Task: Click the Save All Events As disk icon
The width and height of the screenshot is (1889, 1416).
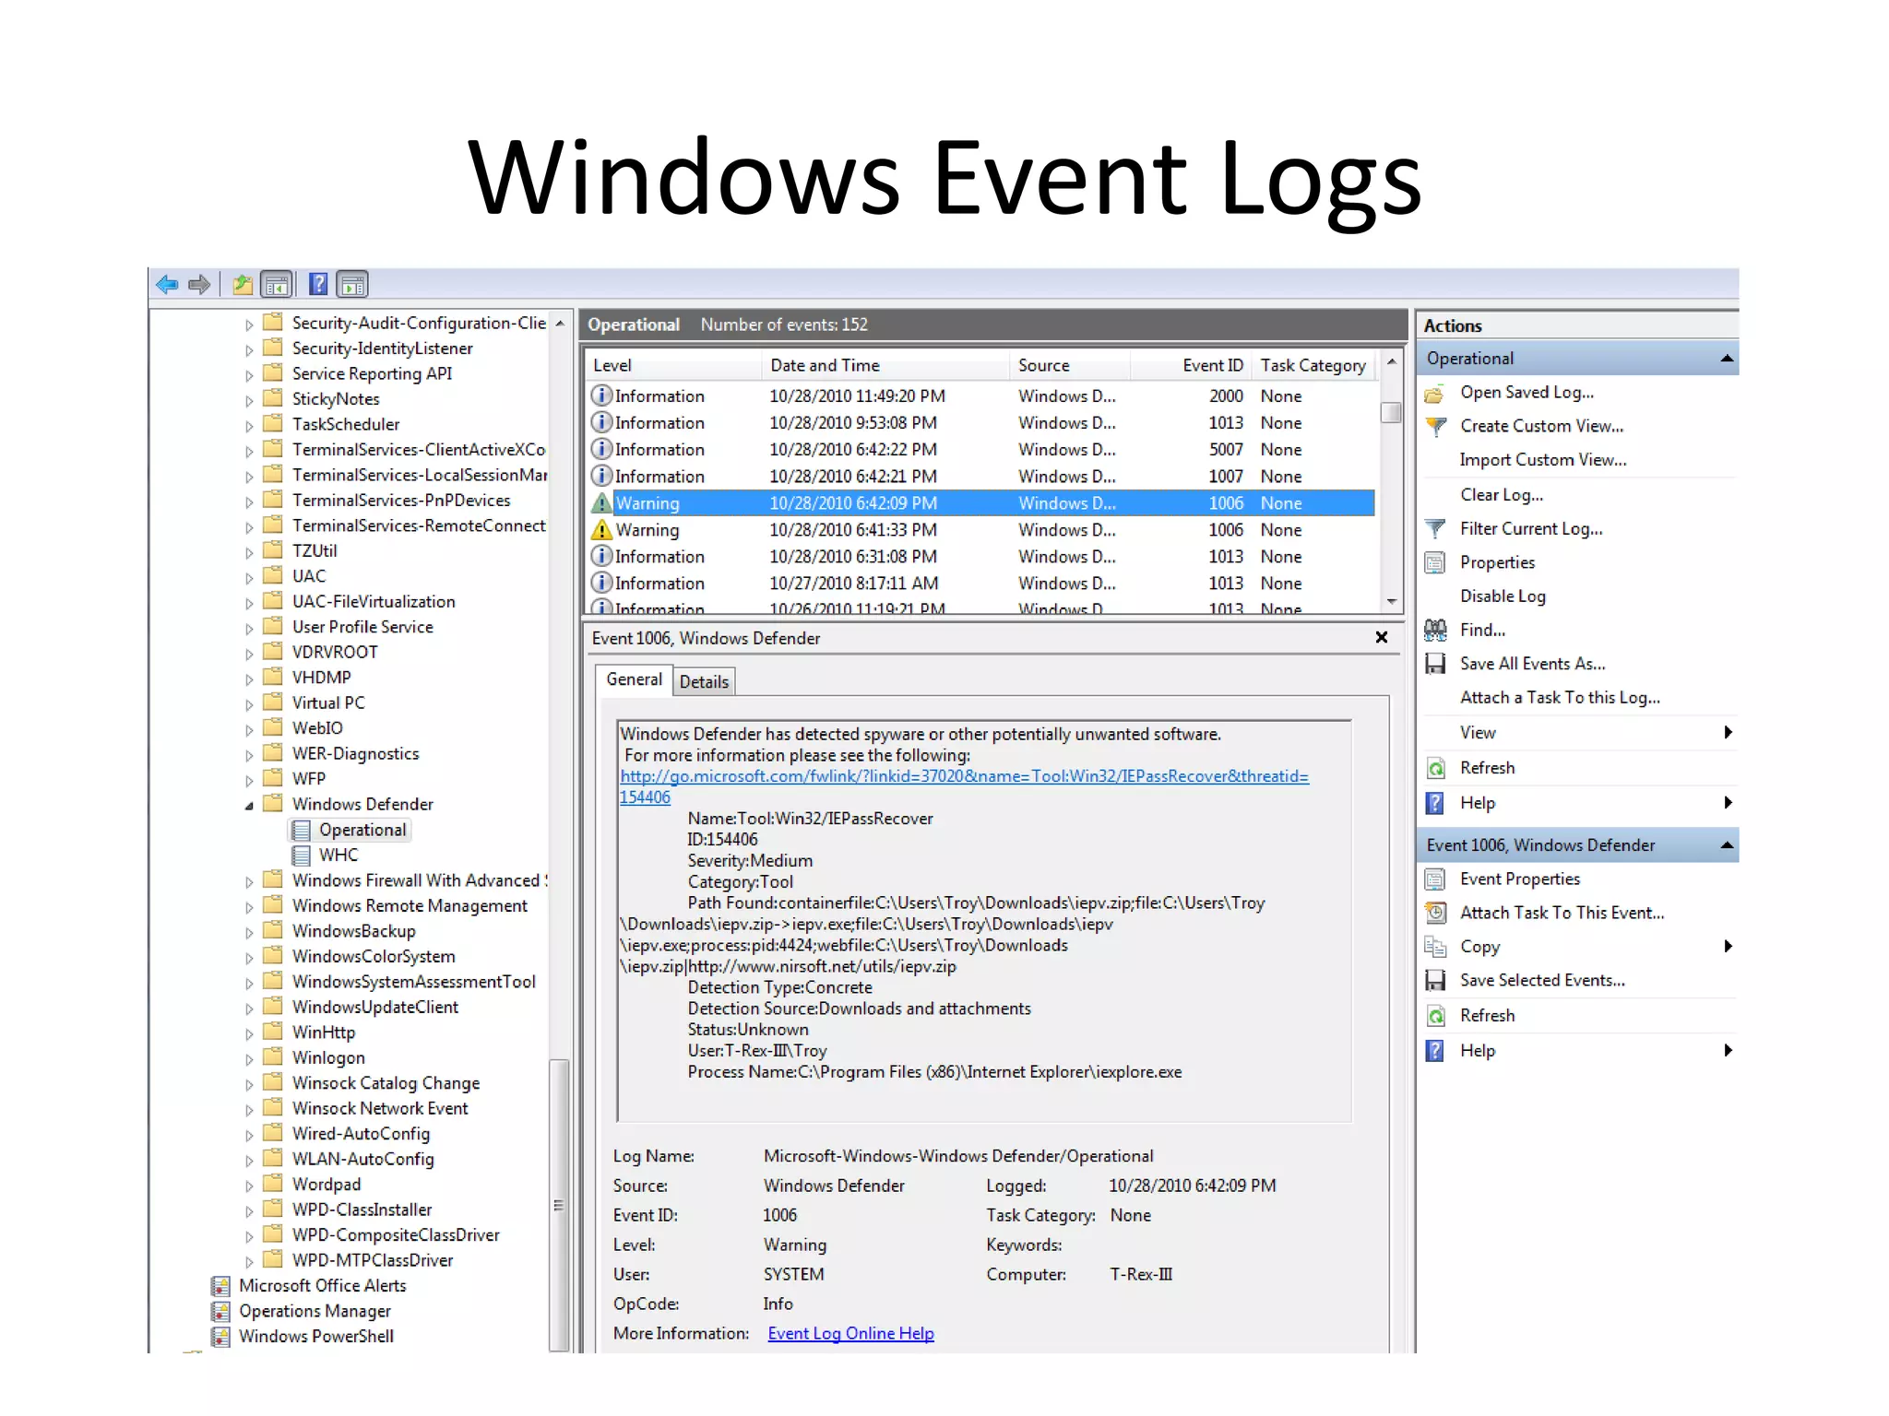Action: click(1435, 665)
